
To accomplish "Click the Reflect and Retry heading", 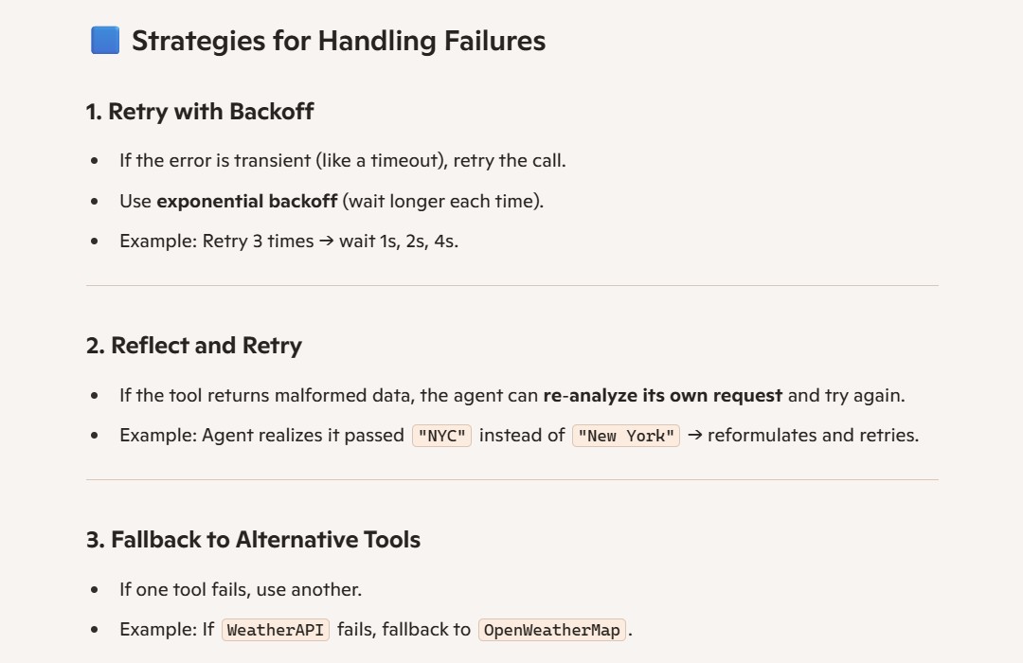I will 194,345.
